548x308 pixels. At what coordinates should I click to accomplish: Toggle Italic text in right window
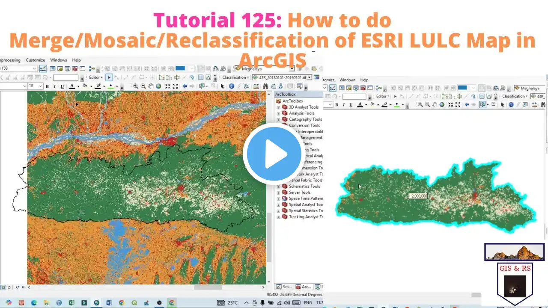pyautogui.click(x=344, y=105)
